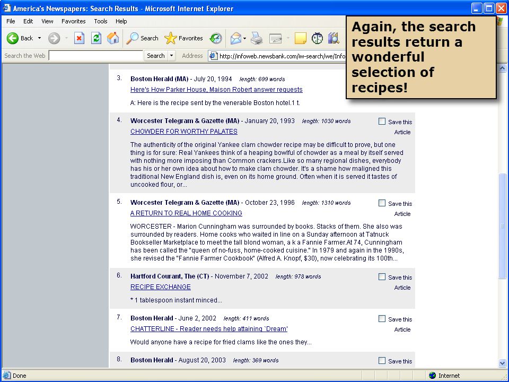Check Save this Article for RECIPE EXCHANGE result
The width and height of the screenshot is (509, 382).
pyautogui.click(x=382, y=277)
